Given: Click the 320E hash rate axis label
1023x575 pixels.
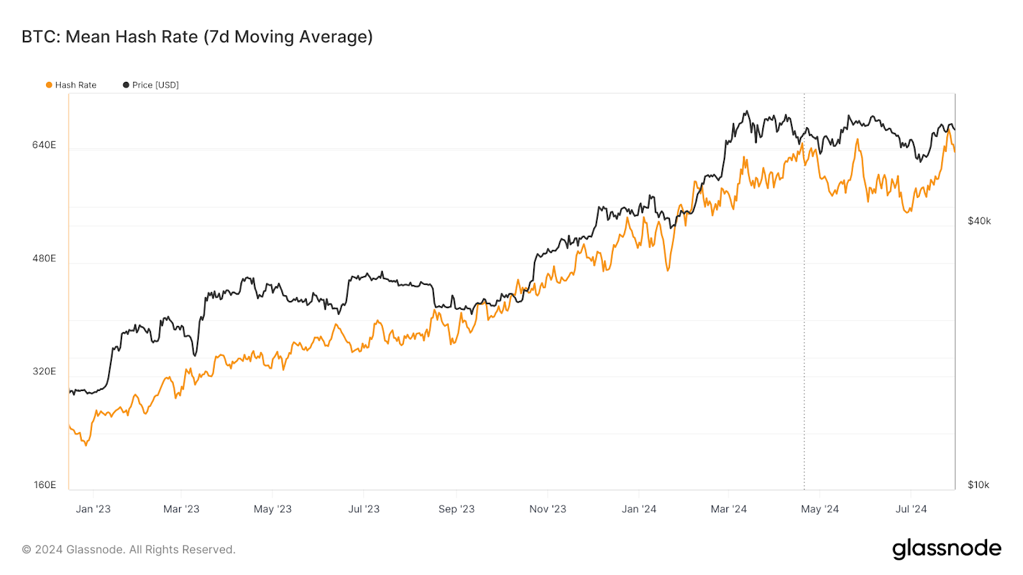Looking at the screenshot, I should [x=44, y=371].
